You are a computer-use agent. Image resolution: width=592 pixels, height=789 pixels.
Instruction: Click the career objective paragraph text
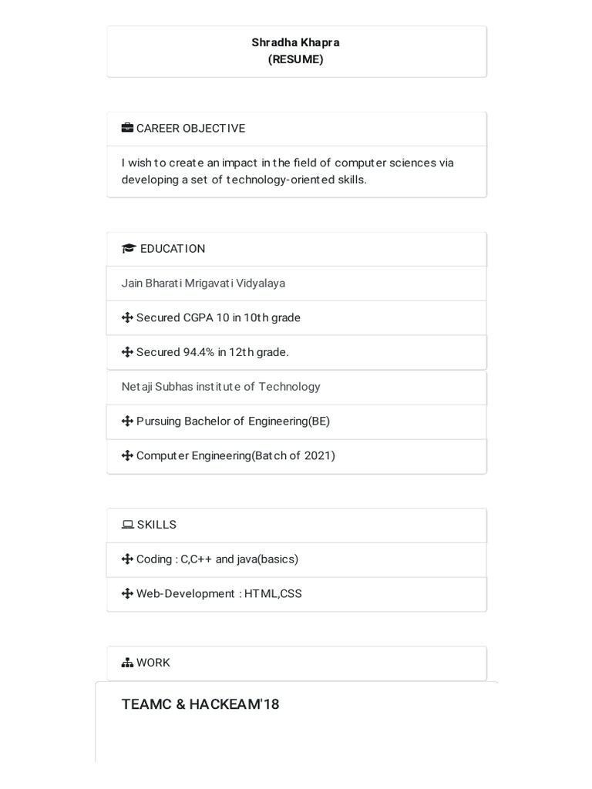[288, 171]
